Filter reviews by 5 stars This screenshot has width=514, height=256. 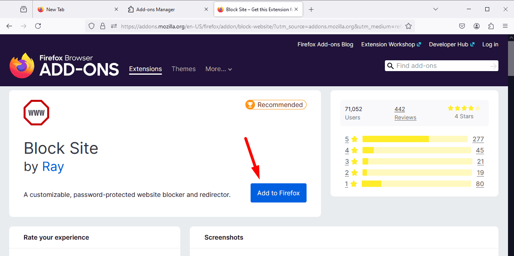coord(351,139)
